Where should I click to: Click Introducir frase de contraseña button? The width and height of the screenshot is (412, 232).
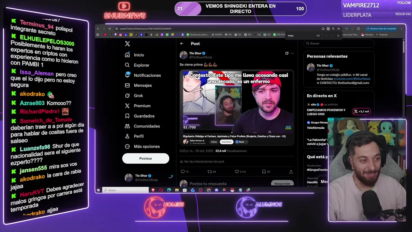(381, 29)
